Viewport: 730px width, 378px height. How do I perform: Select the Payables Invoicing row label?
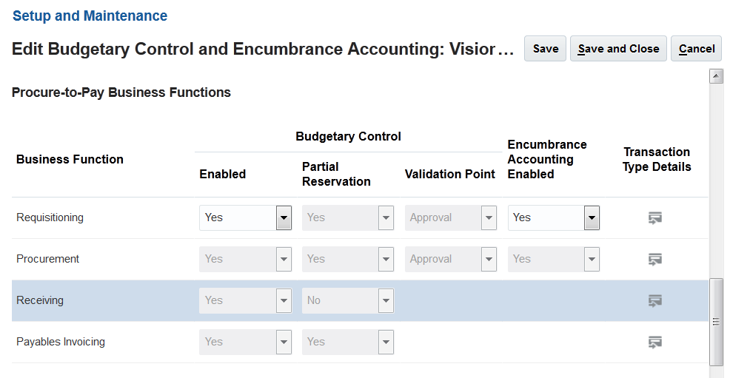click(x=61, y=342)
